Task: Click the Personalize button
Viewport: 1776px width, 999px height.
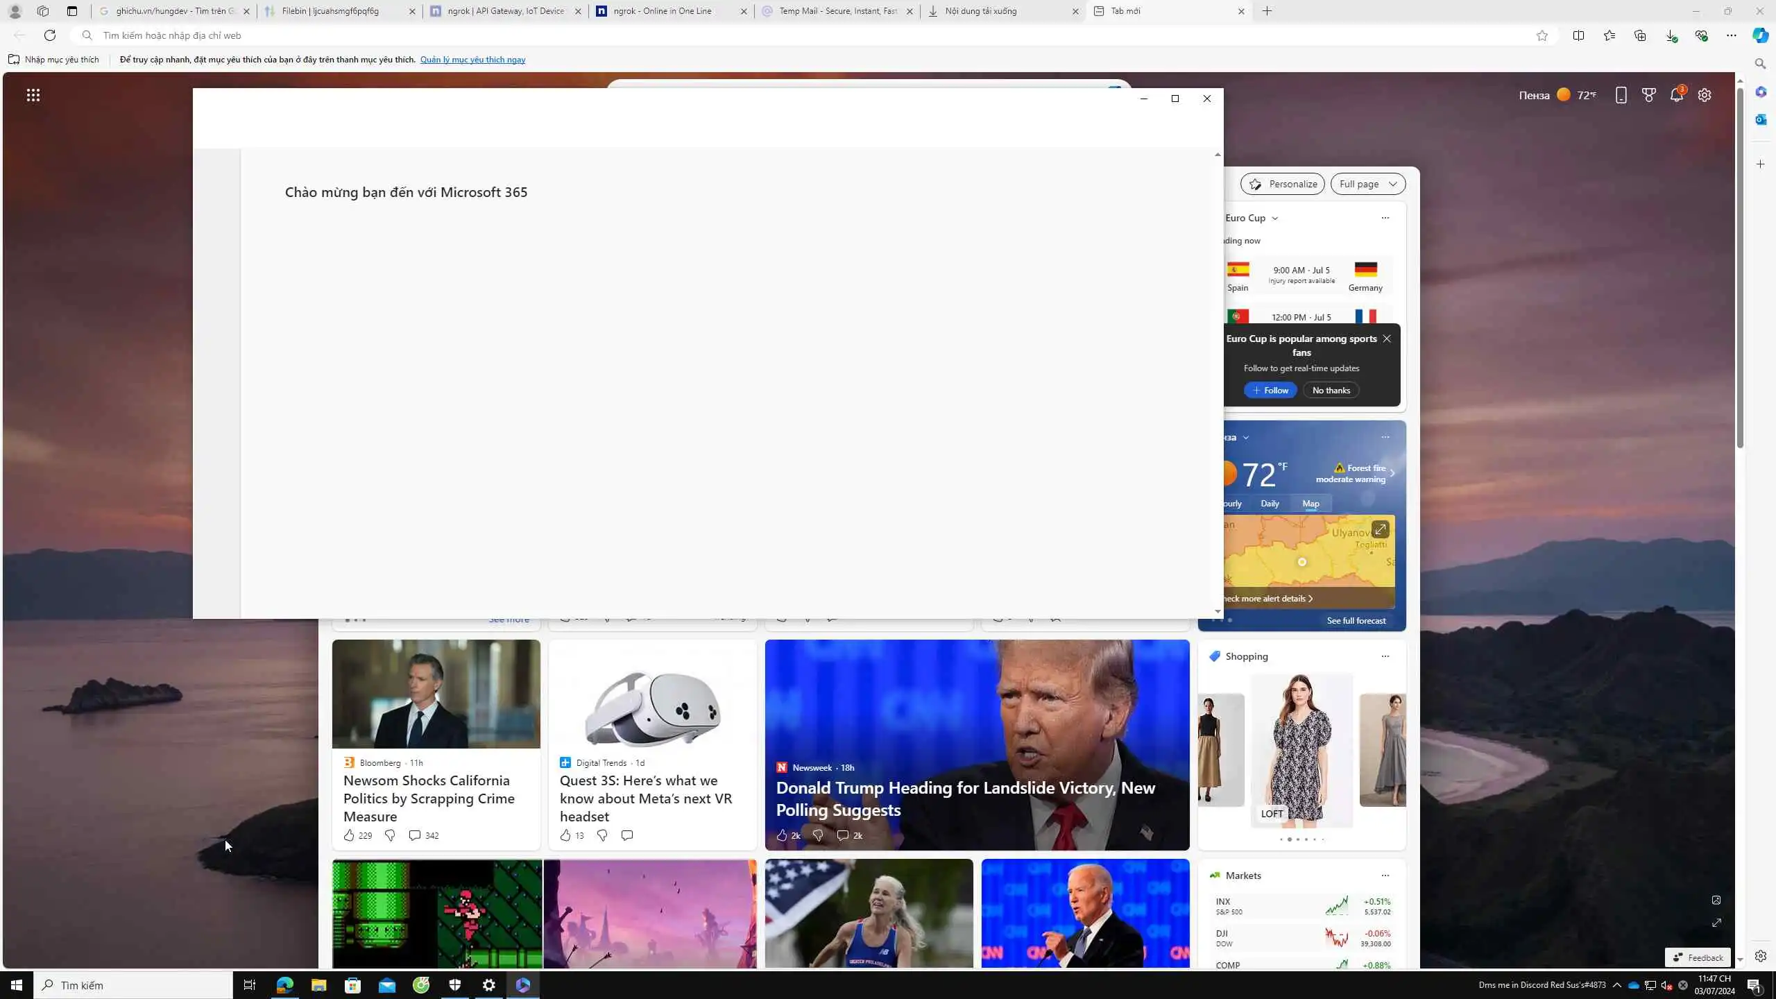Action: 1282,184
